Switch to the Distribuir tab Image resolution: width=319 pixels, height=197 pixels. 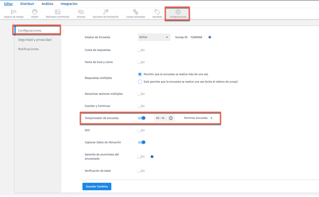click(27, 3)
